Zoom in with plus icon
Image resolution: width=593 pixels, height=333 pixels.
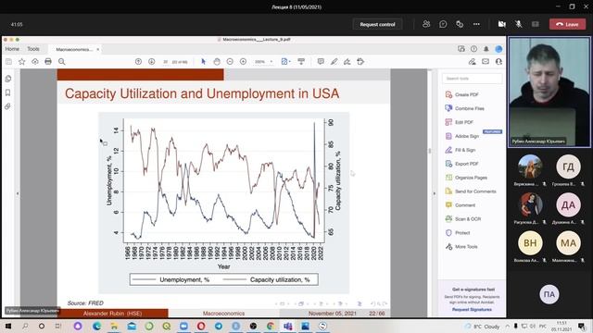tap(243, 62)
